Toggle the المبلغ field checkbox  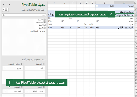(x=45, y=28)
